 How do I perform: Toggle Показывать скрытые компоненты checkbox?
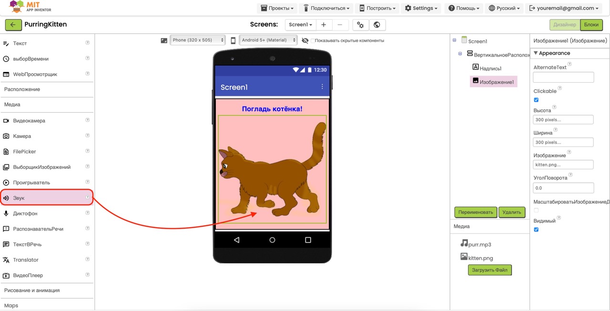312,41
